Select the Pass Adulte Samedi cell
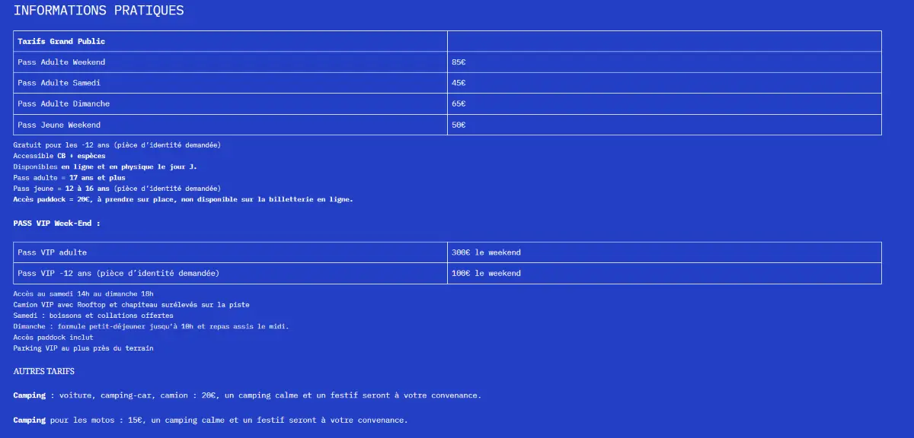914x438 pixels. click(x=59, y=83)
